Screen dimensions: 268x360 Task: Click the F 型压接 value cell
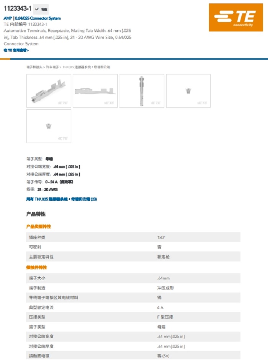tap(165, 317)
